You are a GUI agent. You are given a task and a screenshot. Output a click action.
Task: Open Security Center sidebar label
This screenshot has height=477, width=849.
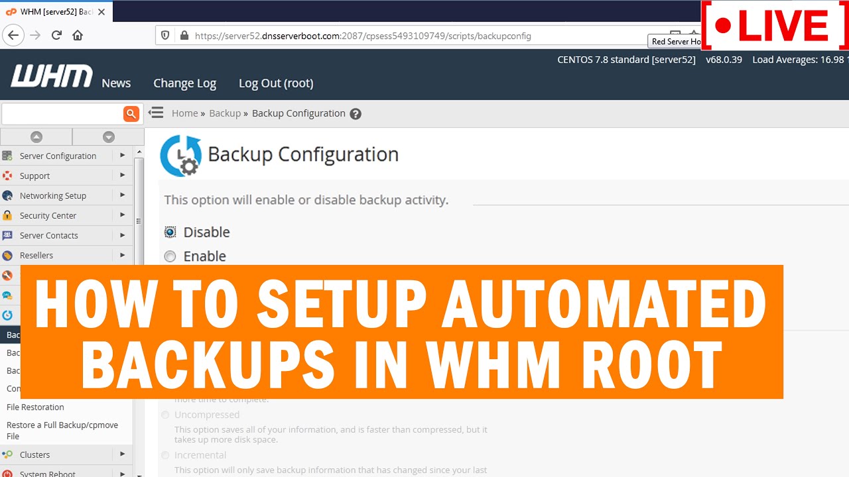pyautogui.click(x=48, y=215)
